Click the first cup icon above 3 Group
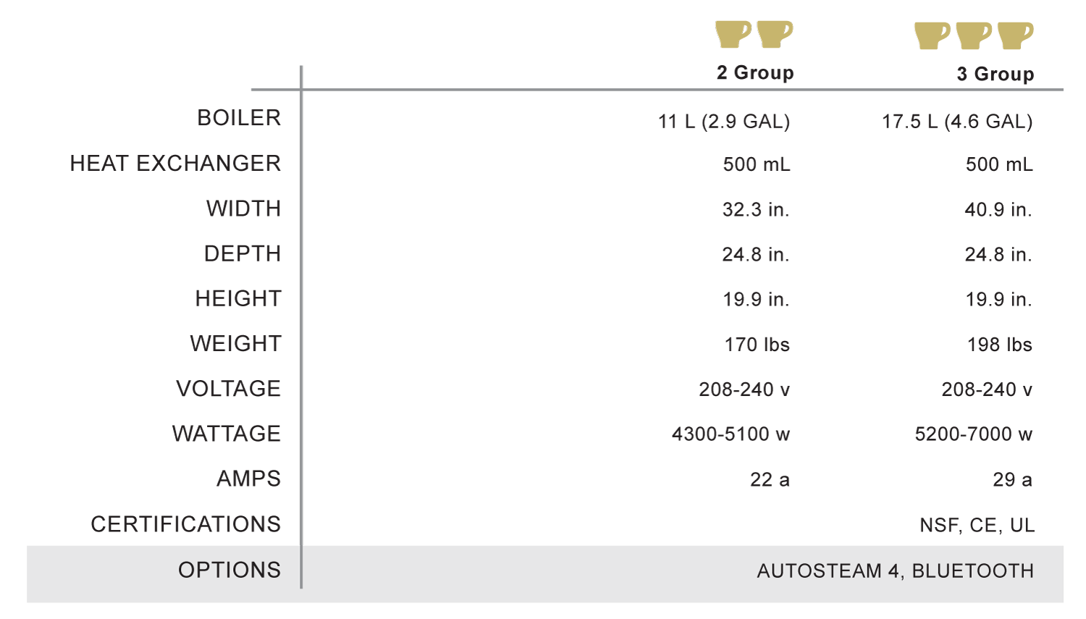Image resolution: width=1086 pixels, height=619 pixels. pos(932,35)
